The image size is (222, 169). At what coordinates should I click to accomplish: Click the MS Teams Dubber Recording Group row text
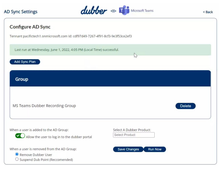(x=44, y=106)
